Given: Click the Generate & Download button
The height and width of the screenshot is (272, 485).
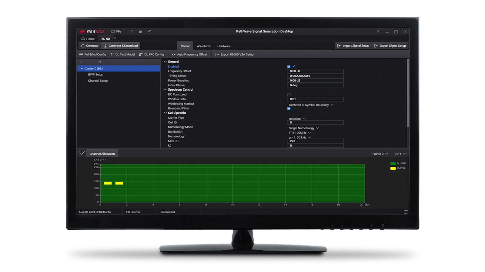Looking at the screenshot, I should (120, 46).
